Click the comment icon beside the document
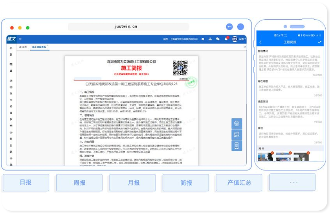The width and height of the screenshot is (330, 213). pos(237,134)
